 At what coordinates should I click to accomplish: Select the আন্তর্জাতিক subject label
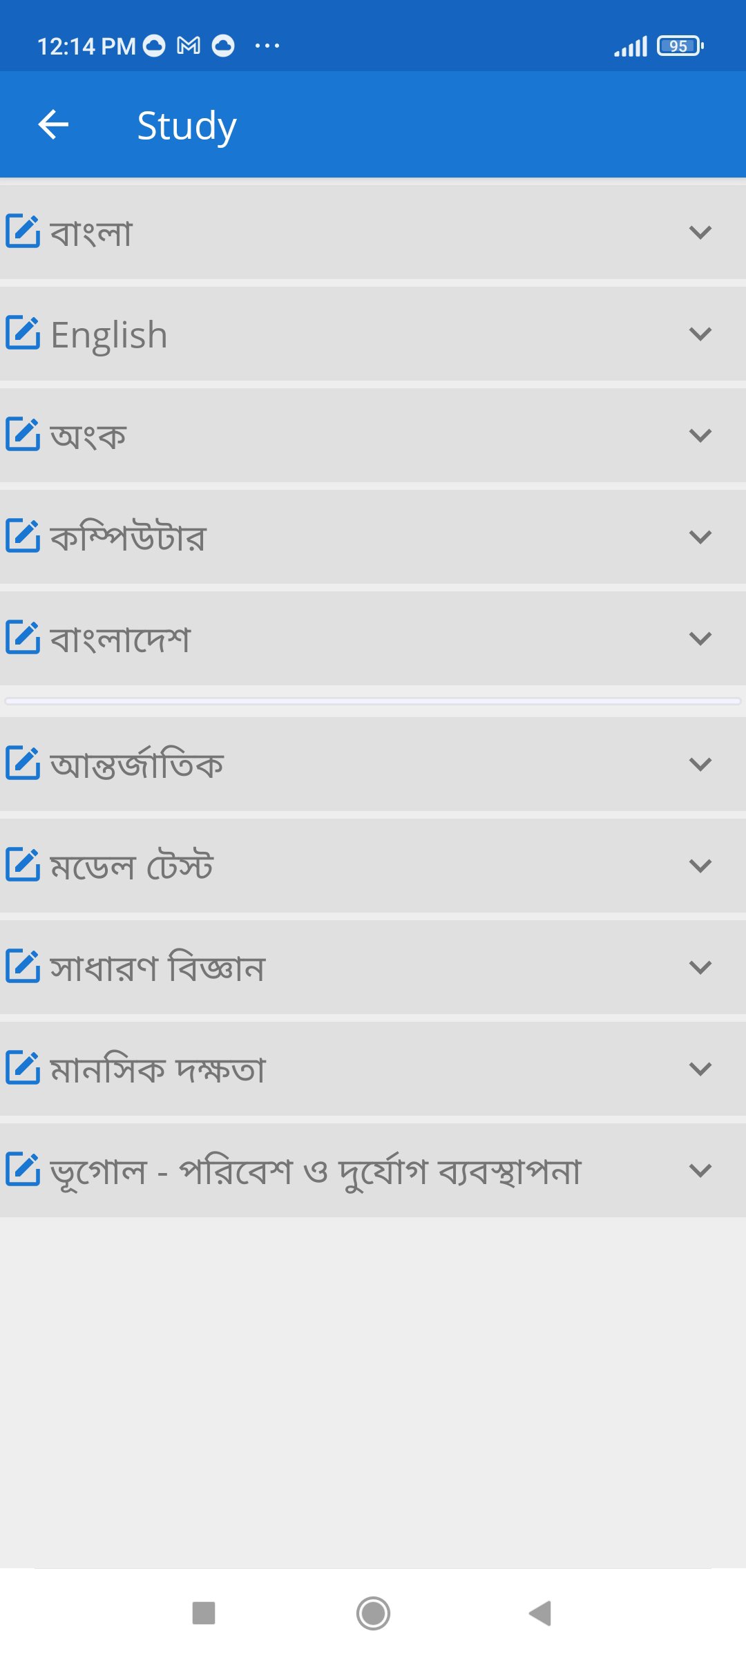(x=137, y=765)
